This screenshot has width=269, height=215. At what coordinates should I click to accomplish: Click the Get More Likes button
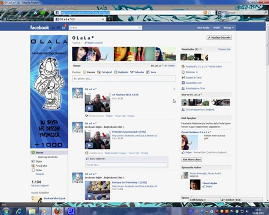(x=192, y=159)
